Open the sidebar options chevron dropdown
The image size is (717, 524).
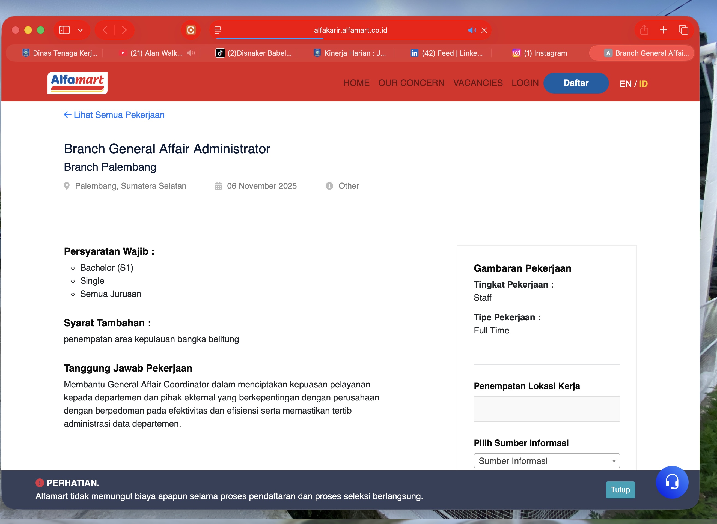coord(80,30)
